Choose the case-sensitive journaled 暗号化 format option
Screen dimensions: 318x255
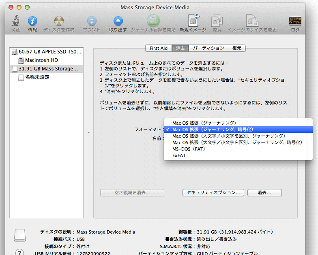(x=238, y=142)
